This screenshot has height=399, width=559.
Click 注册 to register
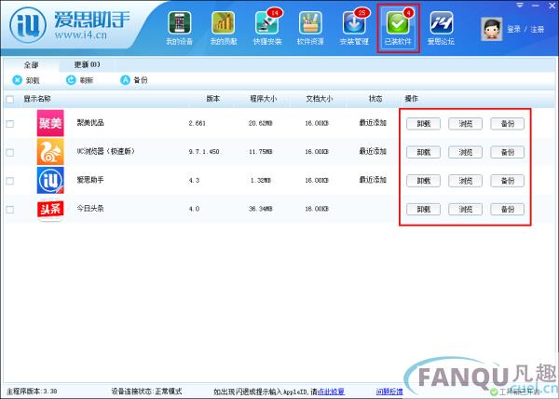pos(537,29)
